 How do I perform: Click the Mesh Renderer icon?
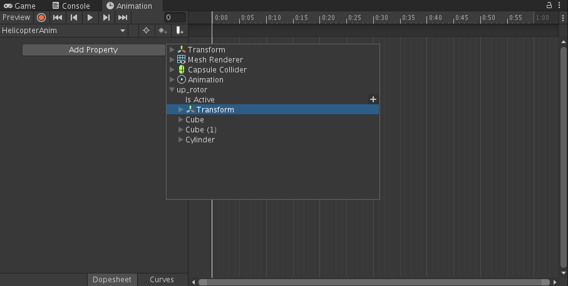(182, 59)
